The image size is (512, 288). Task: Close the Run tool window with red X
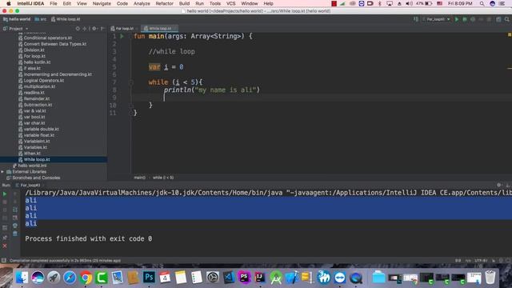[x=5, y=246]
